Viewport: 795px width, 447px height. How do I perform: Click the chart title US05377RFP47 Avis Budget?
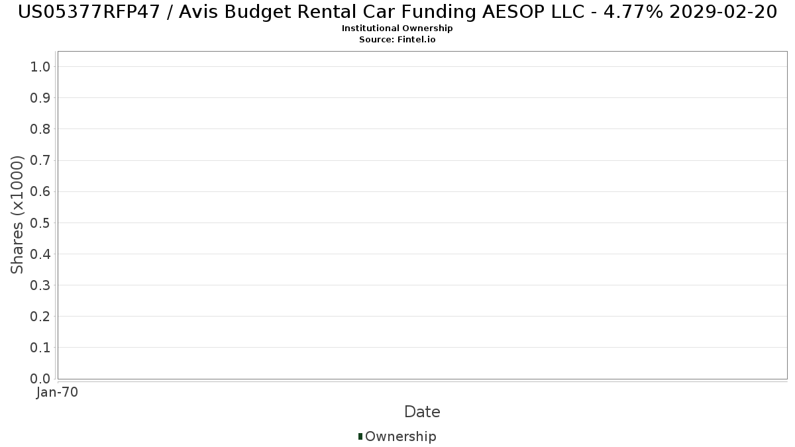coord(397,12)
